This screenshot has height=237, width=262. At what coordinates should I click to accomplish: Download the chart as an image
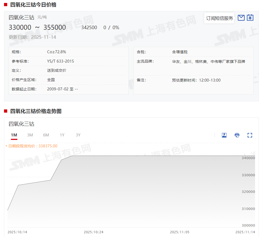point(224,135)
